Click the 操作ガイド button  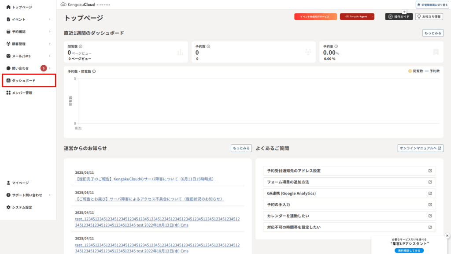pyautogui.click(x=399, y=17)
